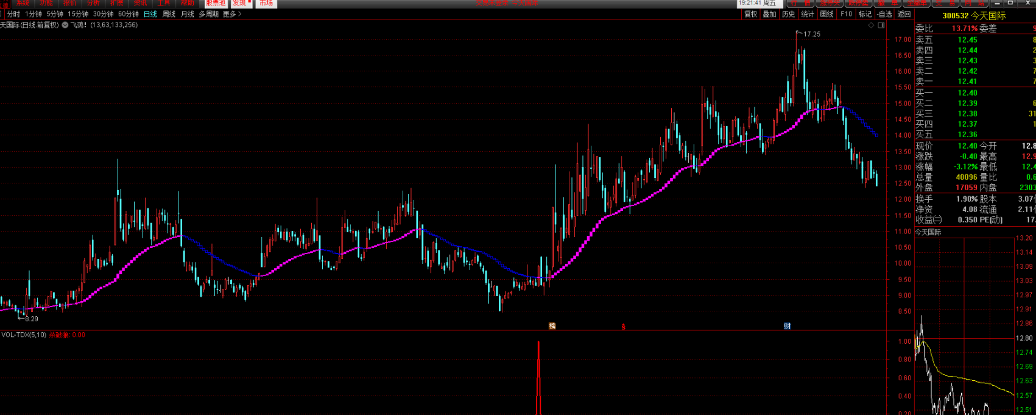Click the 撤单 cancel order button

888,3
